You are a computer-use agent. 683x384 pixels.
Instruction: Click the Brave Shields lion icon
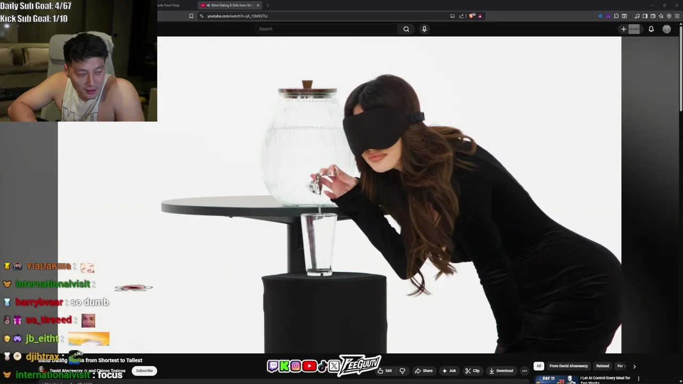pyautogui.click(x=472, y=16)
